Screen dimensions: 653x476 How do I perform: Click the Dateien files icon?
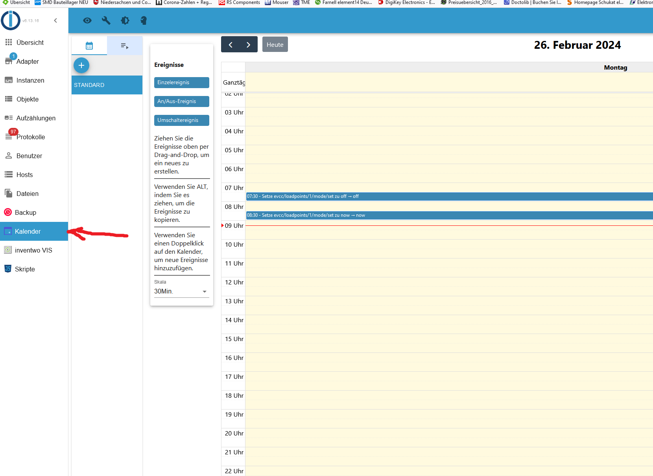pos(9,193)
